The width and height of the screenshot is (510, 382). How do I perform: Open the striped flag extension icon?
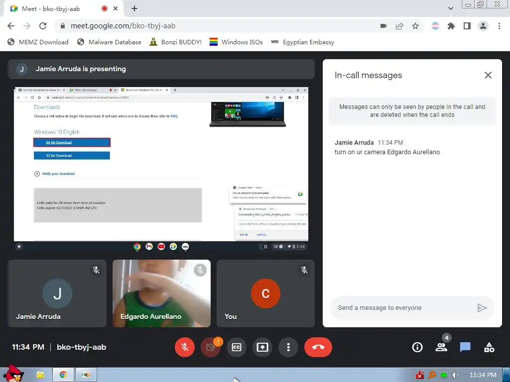(435, 26)
